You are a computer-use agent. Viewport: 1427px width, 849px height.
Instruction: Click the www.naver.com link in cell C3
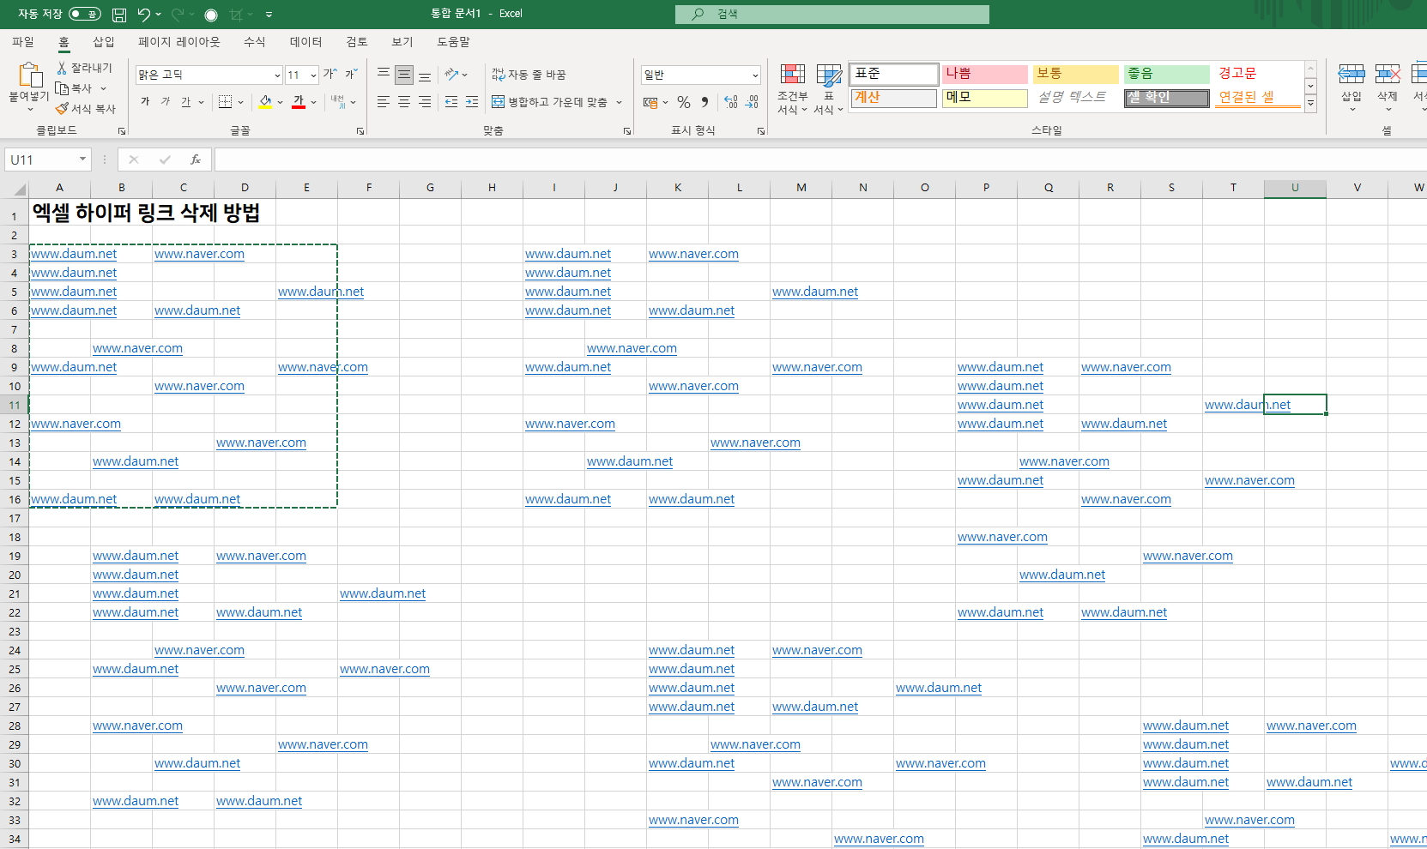pyautogui.click(x=199, y=254)
